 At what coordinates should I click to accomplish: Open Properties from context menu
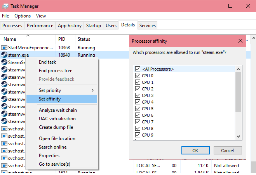[62, 156]
